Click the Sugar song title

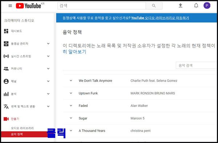(x=83, y=118)
